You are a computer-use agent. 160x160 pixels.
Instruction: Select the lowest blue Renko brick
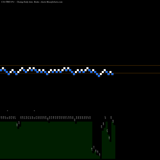(99, 76)
